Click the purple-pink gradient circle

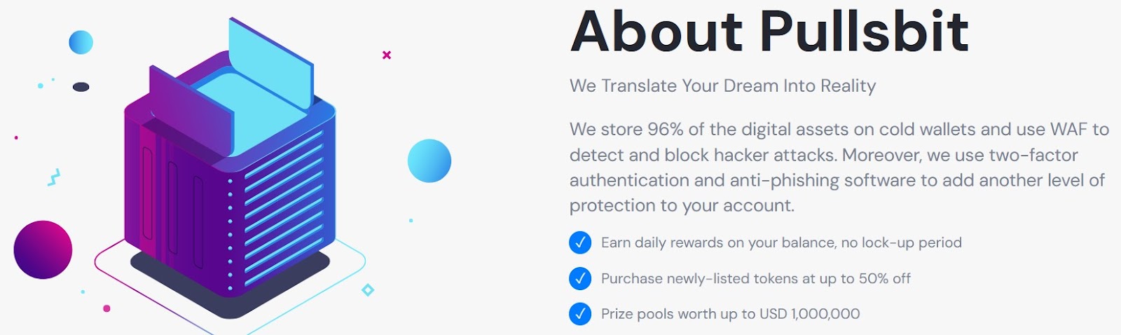43,249
